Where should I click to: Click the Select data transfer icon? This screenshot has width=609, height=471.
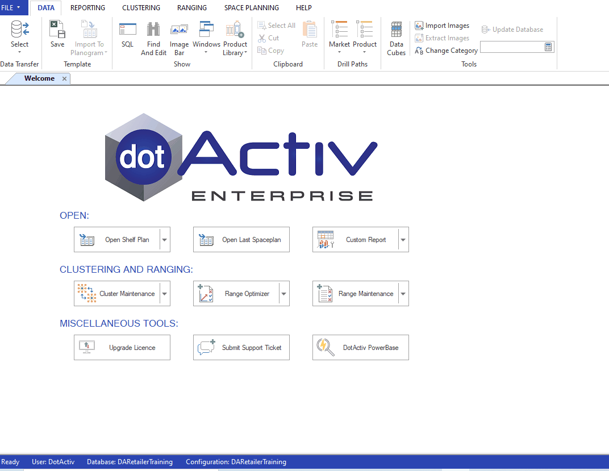[x=19, y=29]
